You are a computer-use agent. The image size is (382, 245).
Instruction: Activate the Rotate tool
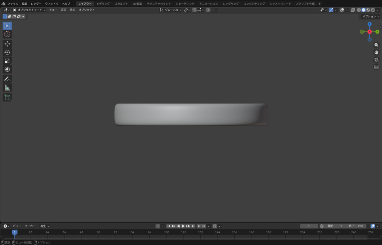coord(7,52)
